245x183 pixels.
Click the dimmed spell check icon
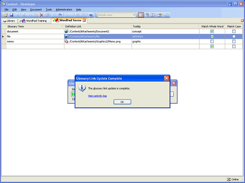pos(83,15)
